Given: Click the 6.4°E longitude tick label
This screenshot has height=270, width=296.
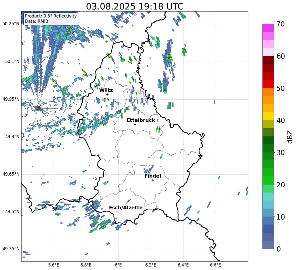Looking at the screenshot, I should click(x=183, y=265).
